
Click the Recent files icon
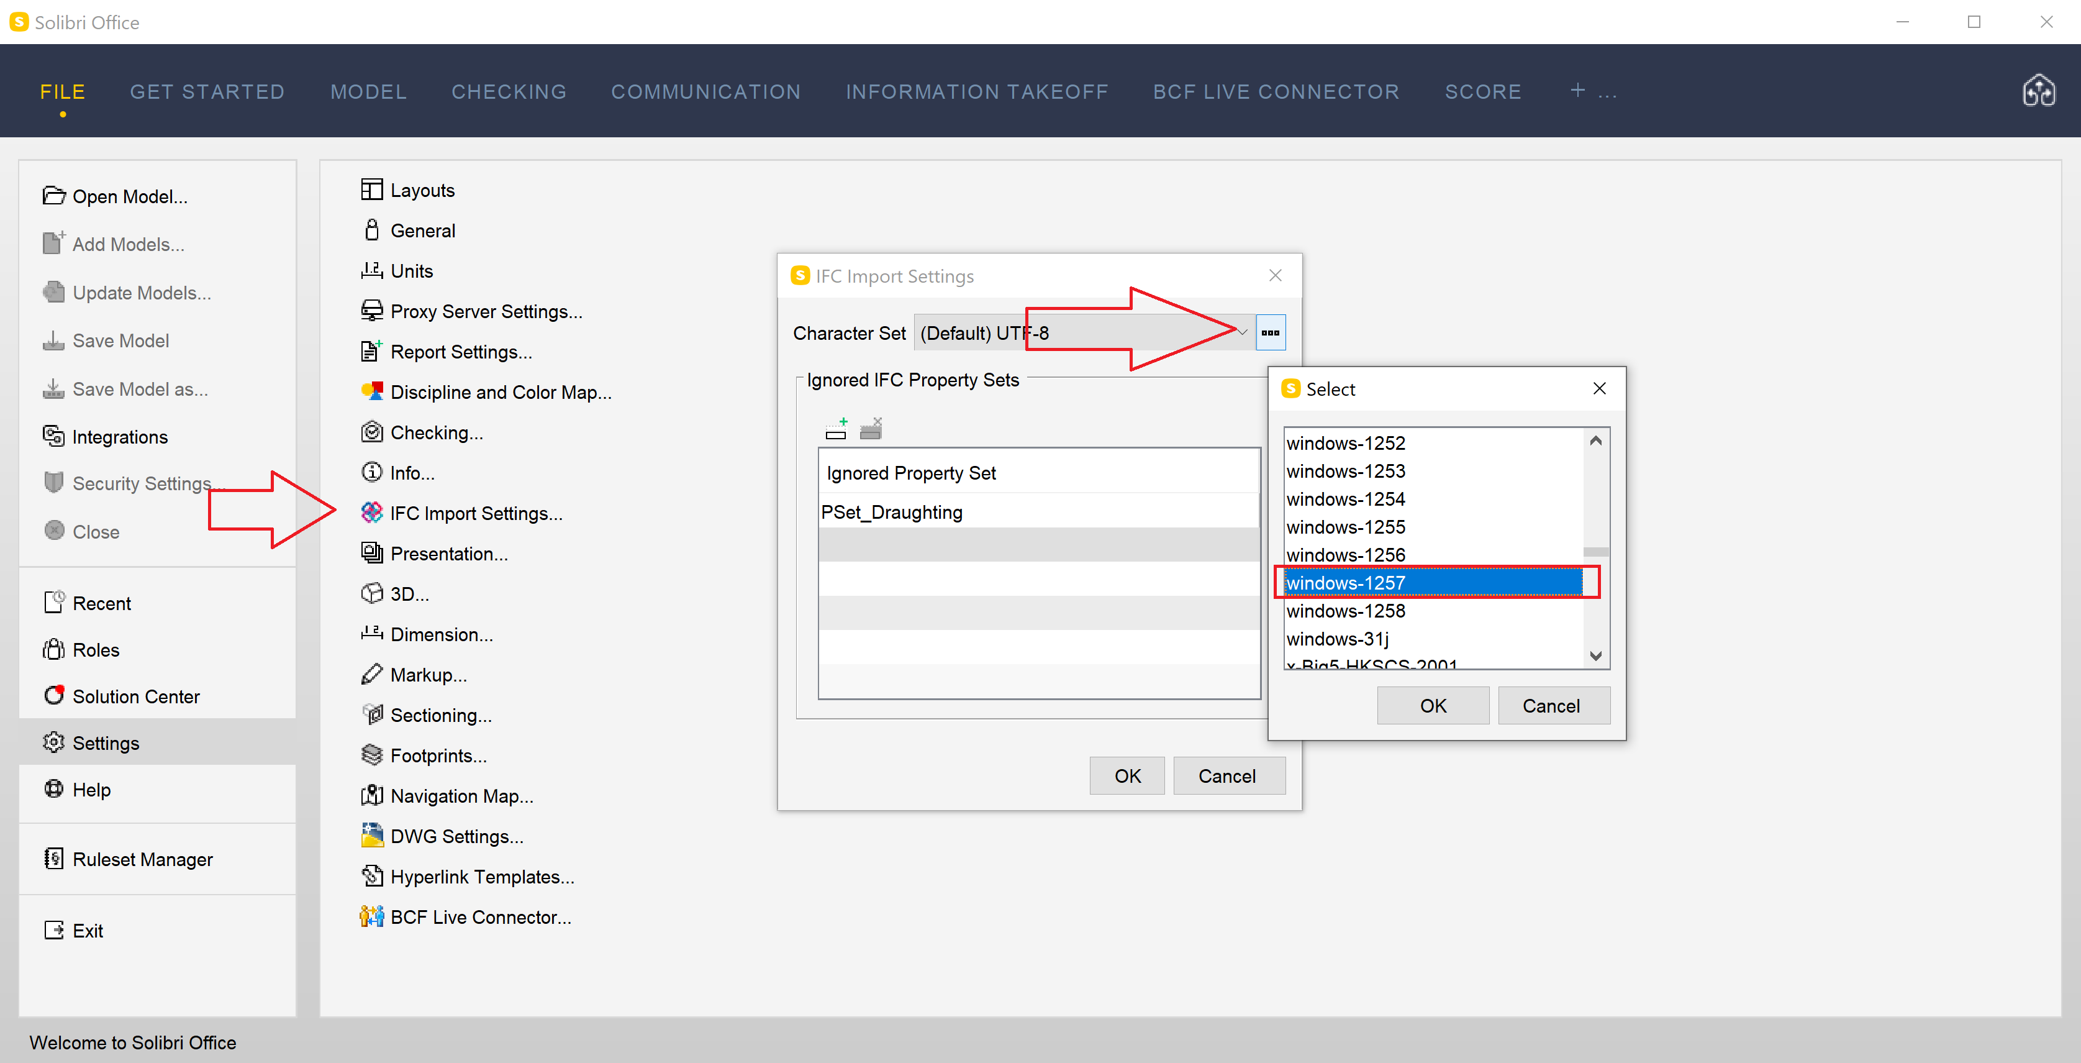point(53,602)
